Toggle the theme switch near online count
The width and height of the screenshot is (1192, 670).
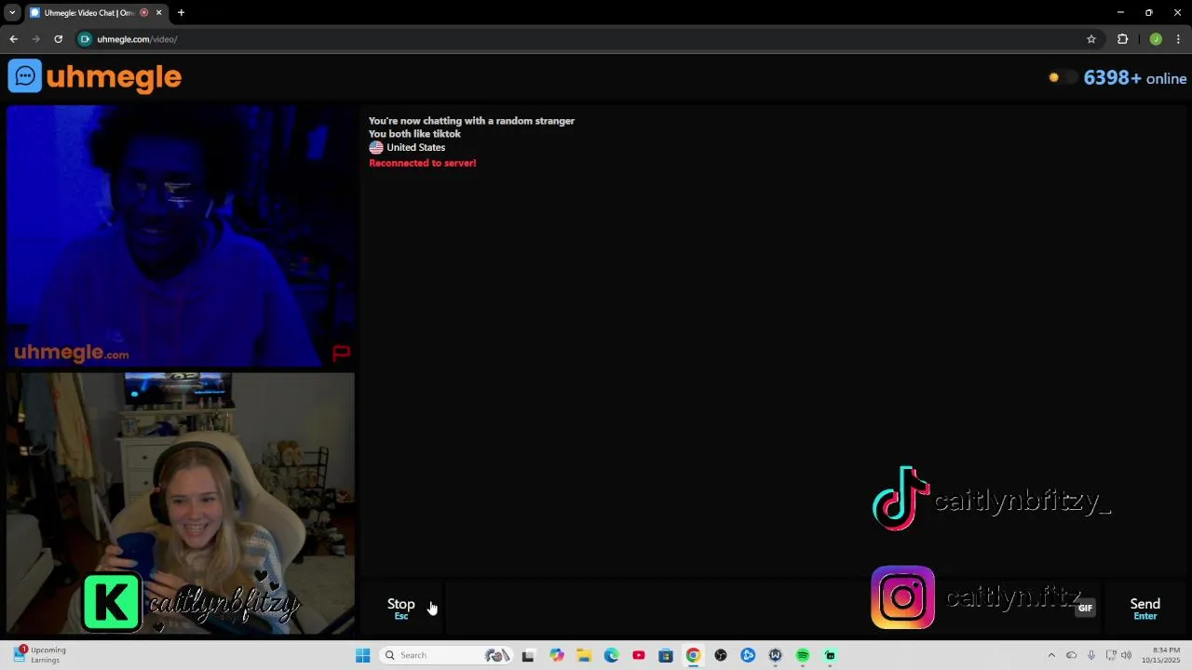(x=1063, y=78)
